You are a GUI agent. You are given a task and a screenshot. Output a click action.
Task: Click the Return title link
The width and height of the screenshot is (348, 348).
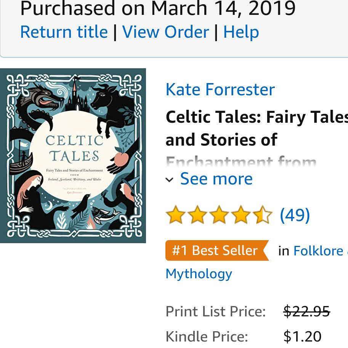64,32
